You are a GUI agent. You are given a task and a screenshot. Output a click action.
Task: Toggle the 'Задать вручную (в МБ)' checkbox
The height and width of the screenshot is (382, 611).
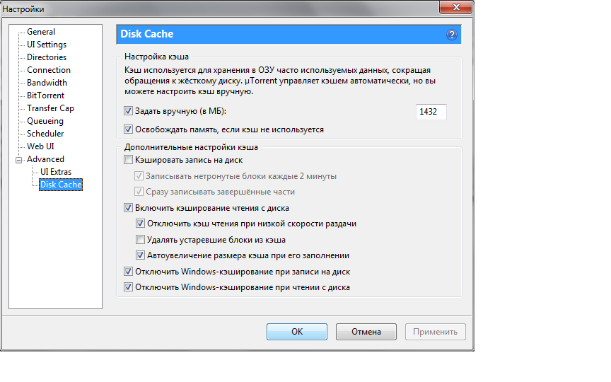click(128, 111)
